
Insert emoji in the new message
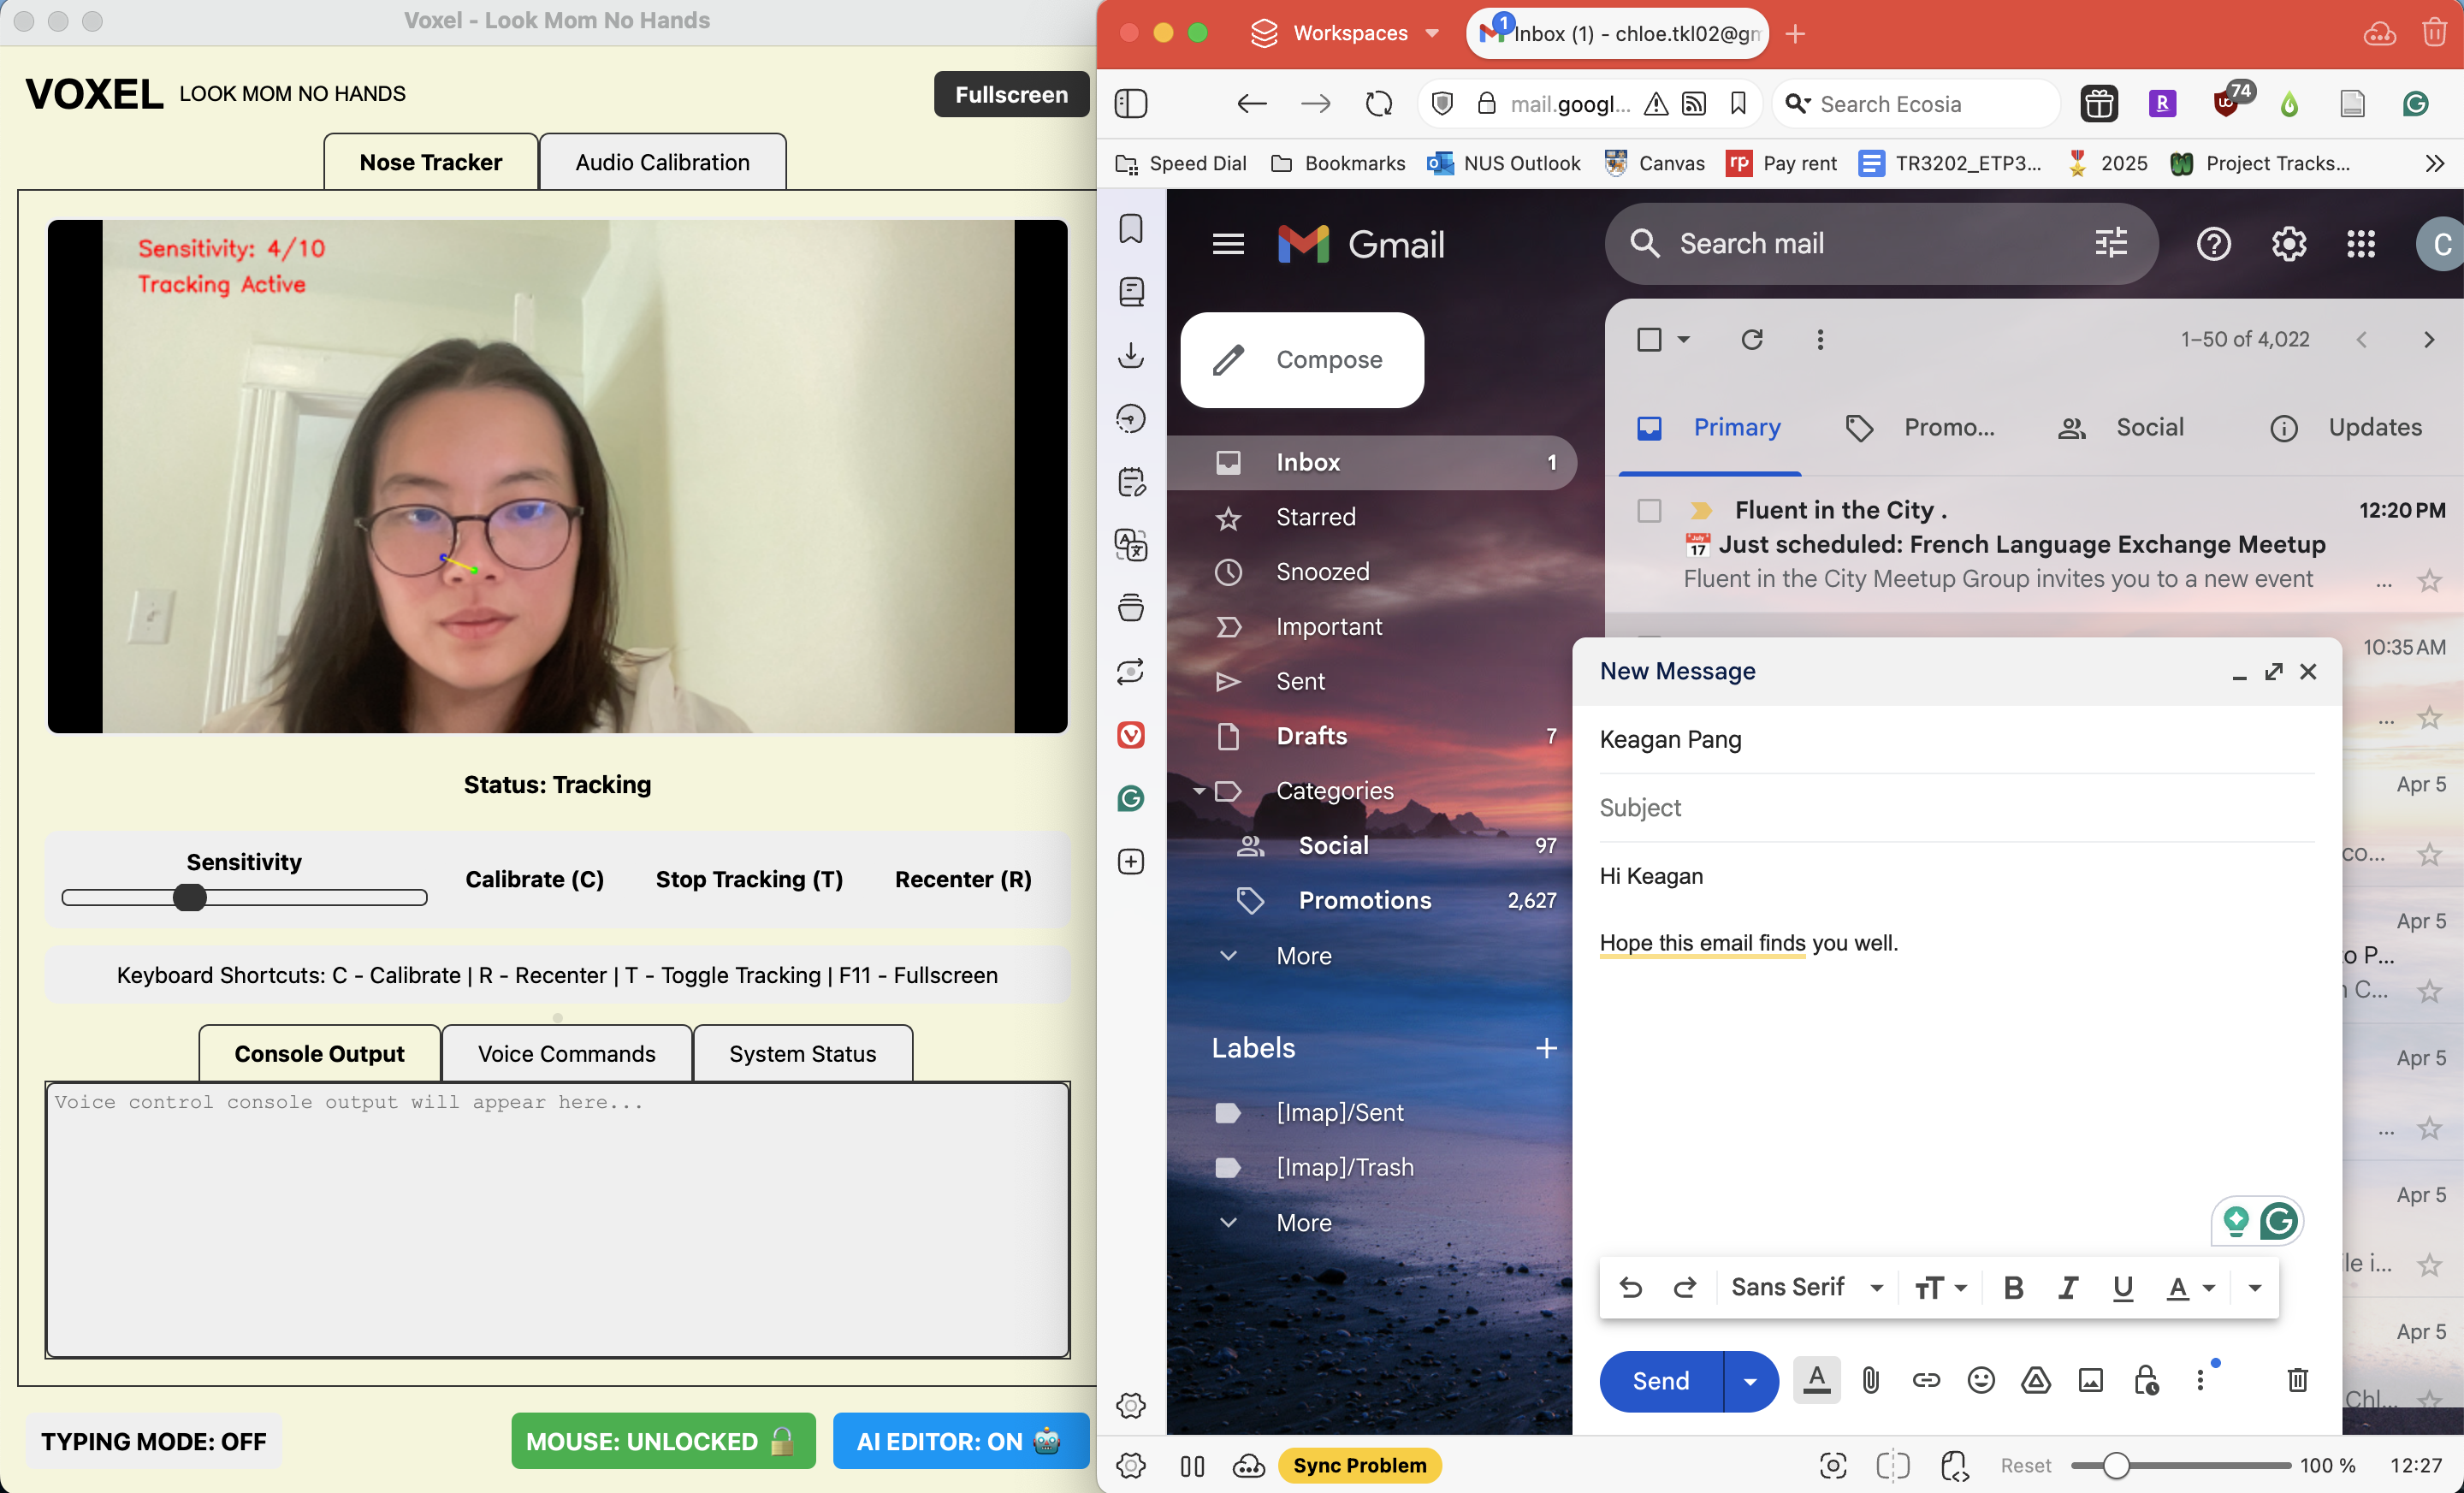(x=1980, y=1381)
